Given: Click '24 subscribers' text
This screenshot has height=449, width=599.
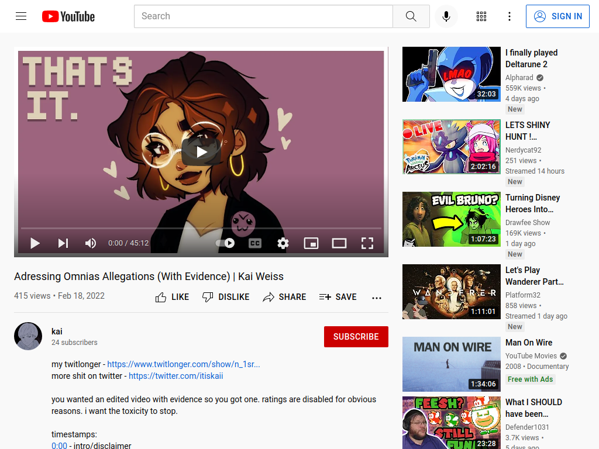Looking at the screenshot, I should pos(74,343).
